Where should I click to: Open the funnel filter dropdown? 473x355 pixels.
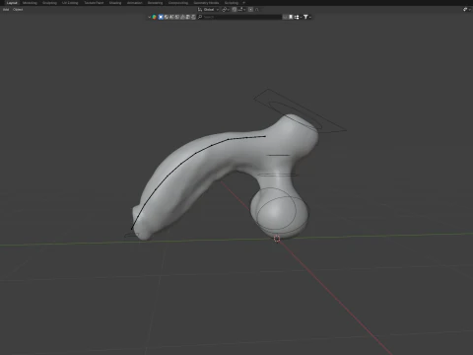coord(307,17)
